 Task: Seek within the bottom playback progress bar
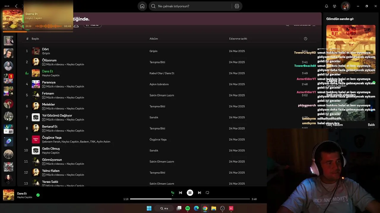point(190,199)
